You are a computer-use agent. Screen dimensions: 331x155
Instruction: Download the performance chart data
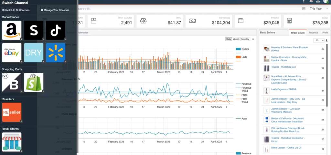click(253, 39)
